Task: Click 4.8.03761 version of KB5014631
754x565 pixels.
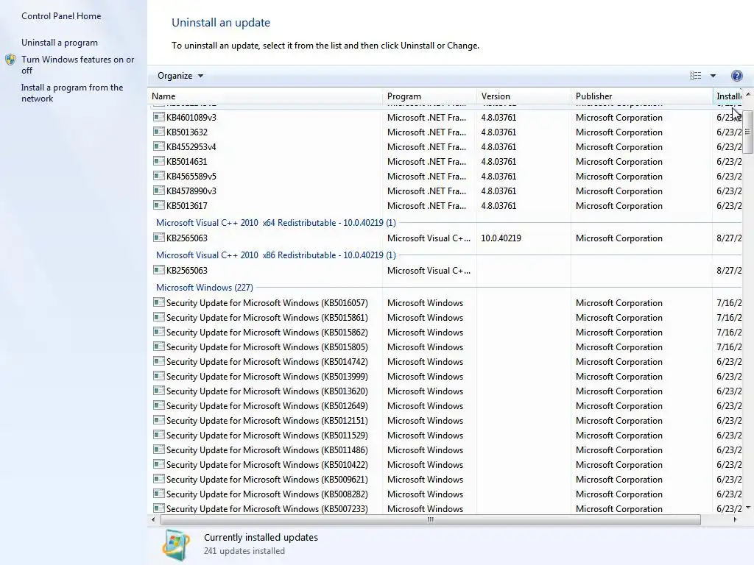Action: click(x=498, y=162)
